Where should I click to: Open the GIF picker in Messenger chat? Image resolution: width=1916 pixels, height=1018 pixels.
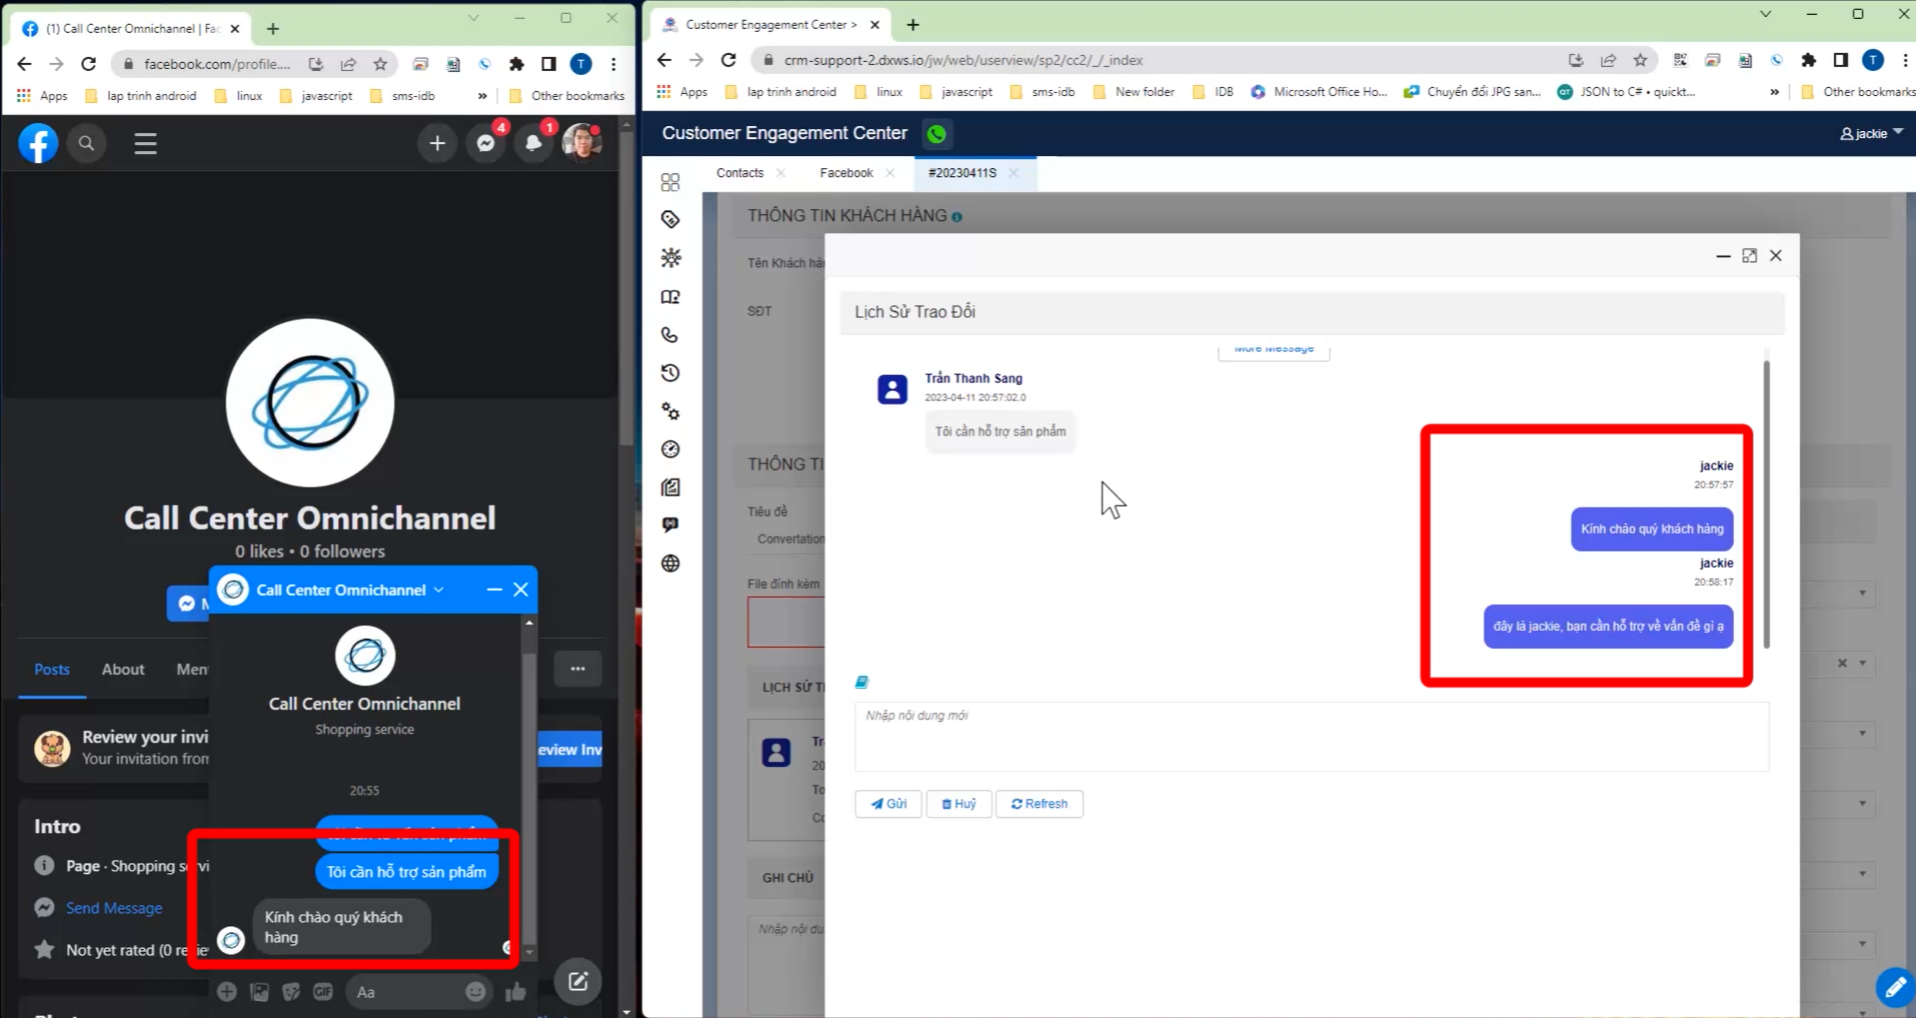(323, 991)
